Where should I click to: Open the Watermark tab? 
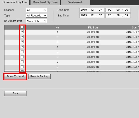pos(76,3)
